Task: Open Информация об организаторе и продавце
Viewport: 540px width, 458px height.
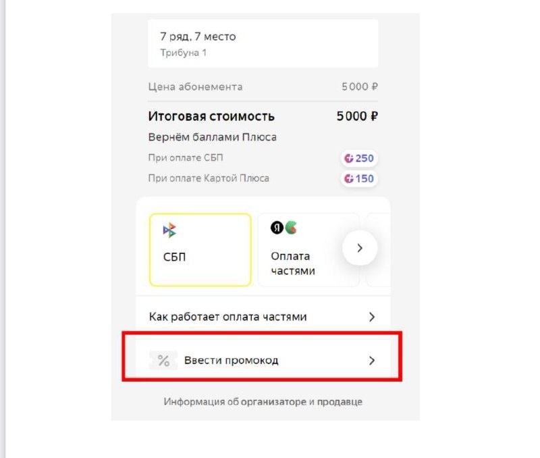Action: [x=262, y=401]
